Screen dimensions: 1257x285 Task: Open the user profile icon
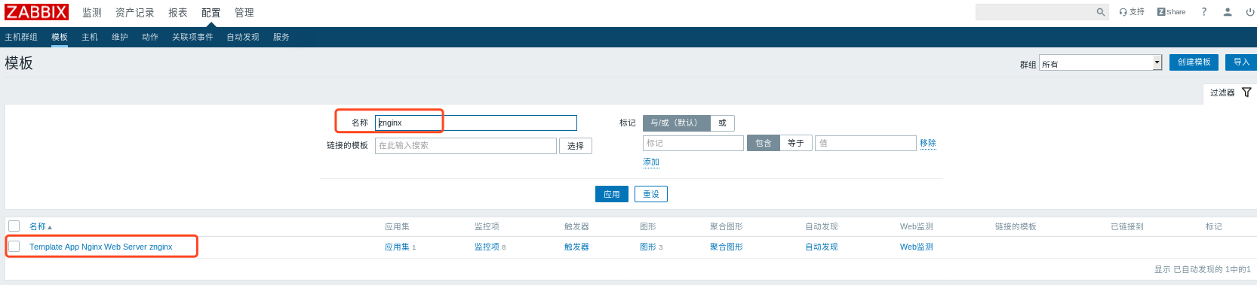tap(1228, 12)
